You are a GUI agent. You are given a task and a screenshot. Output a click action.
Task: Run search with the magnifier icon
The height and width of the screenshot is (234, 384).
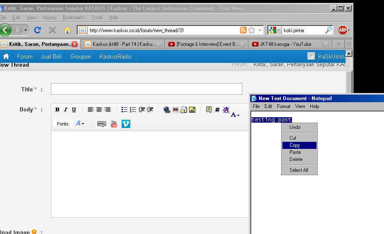(x=329, y=30)
